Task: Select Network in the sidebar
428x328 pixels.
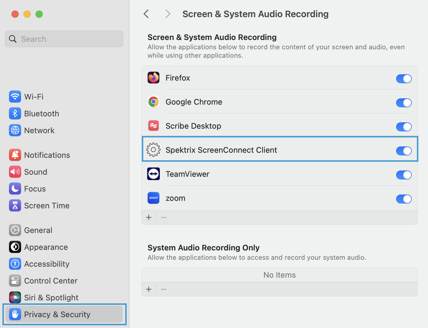Action: tap(39, 130)
